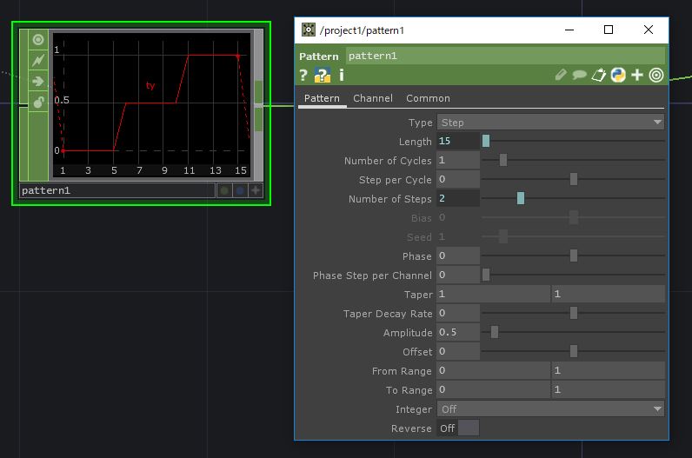The width and height of the screenshot is (692, 458).
Task: Close the pattern1 parameter window
Action: (648, 30)
